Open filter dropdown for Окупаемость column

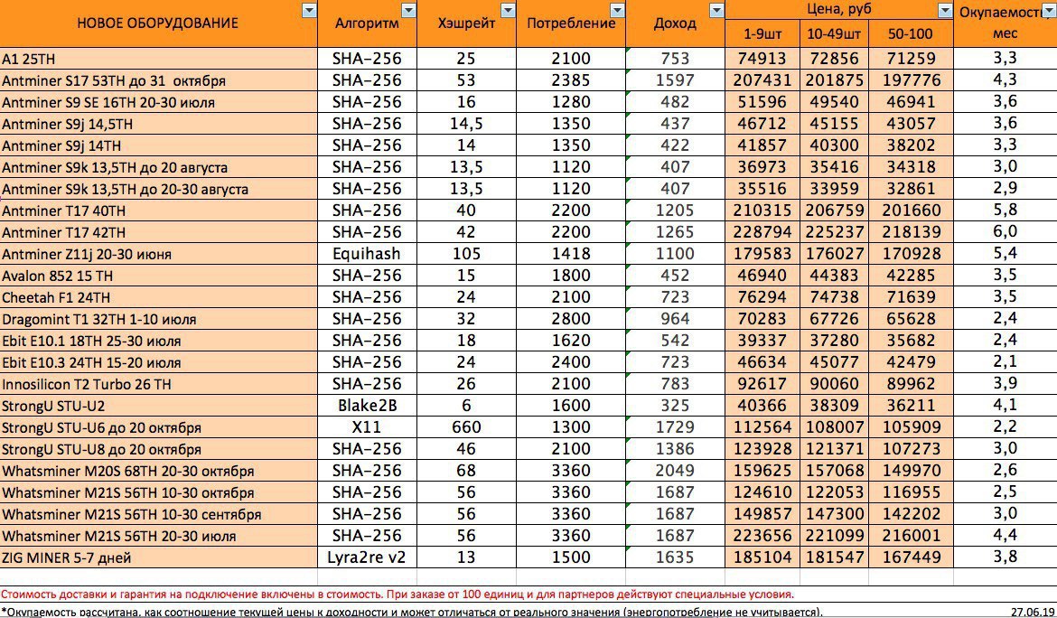pos(1051,10)
